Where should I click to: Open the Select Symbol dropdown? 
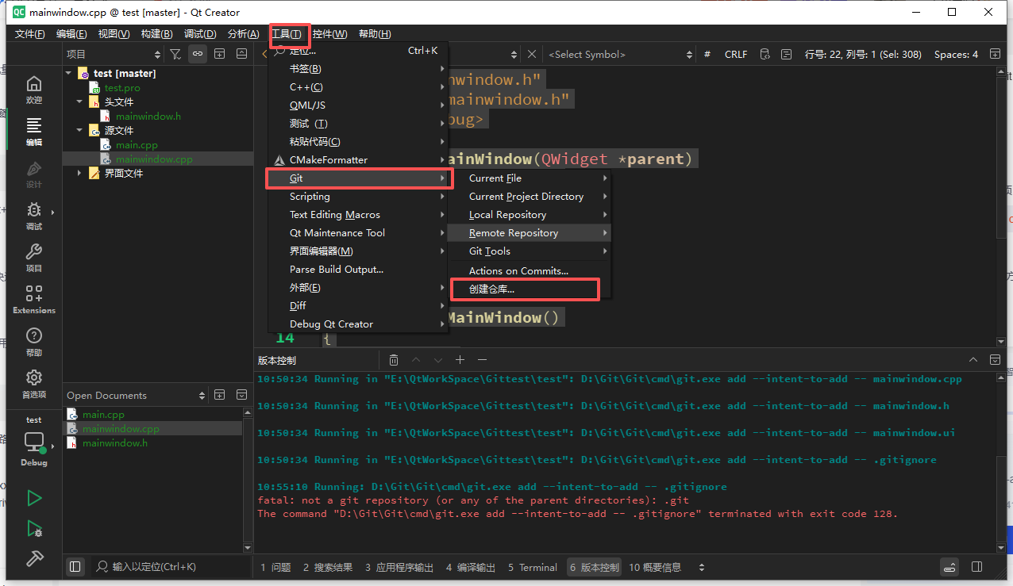(621, 54)
